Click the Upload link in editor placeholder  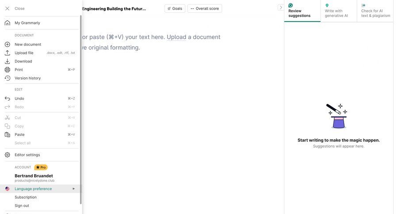pos(176,37)
